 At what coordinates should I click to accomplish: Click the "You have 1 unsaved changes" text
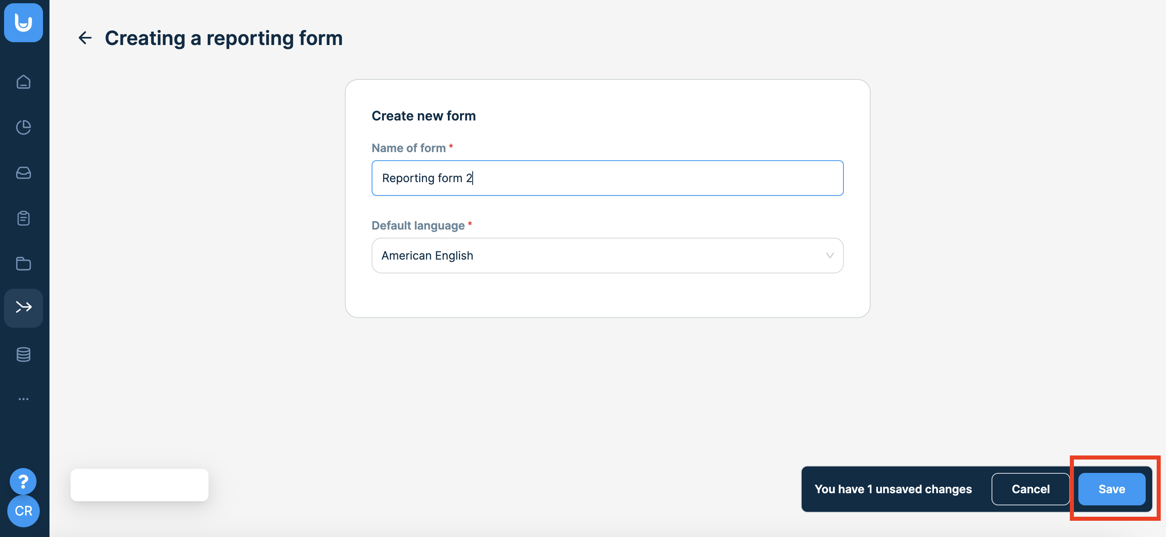[x=893, y=489]
